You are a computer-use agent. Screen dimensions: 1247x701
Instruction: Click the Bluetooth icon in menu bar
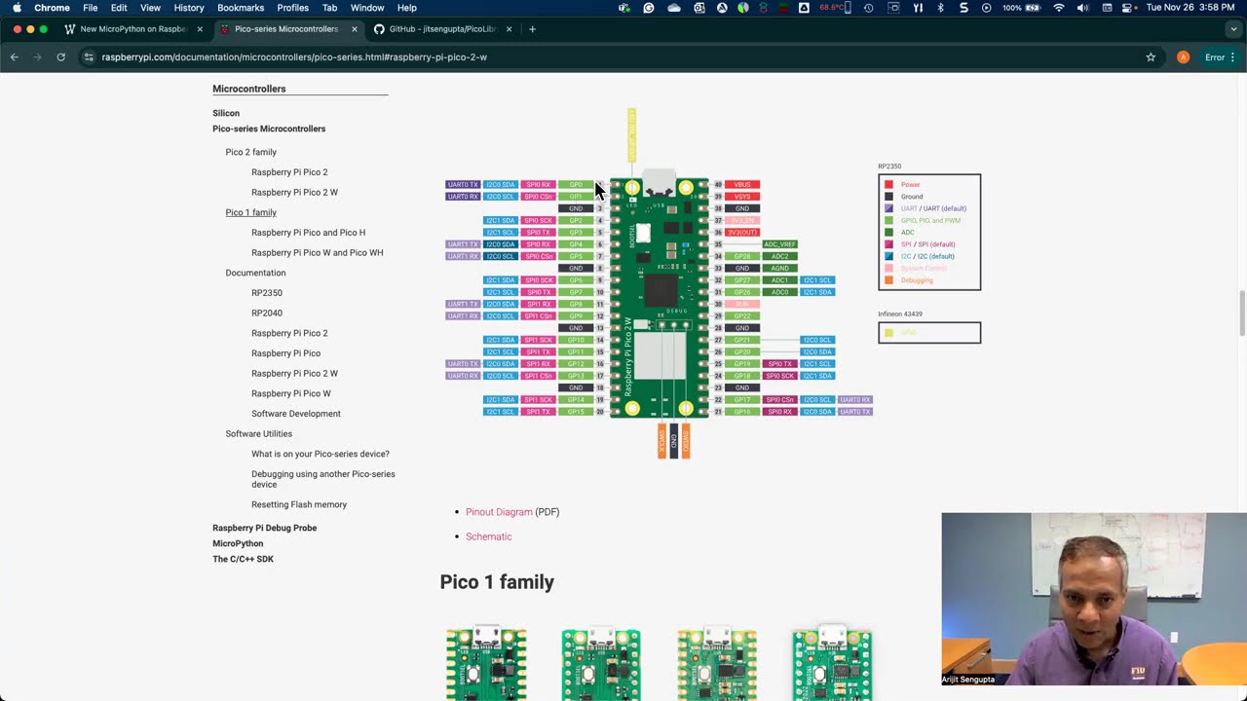[x=940, y=8]
